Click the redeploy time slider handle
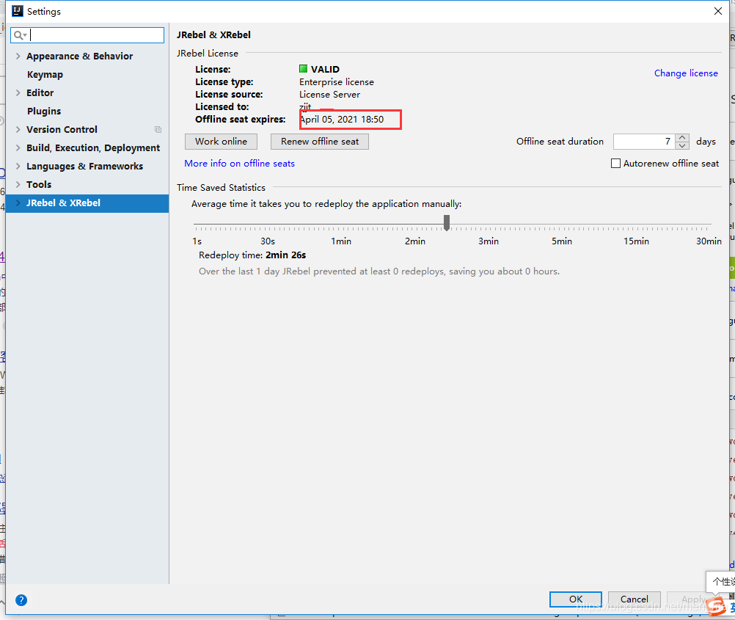 point(447,223)
